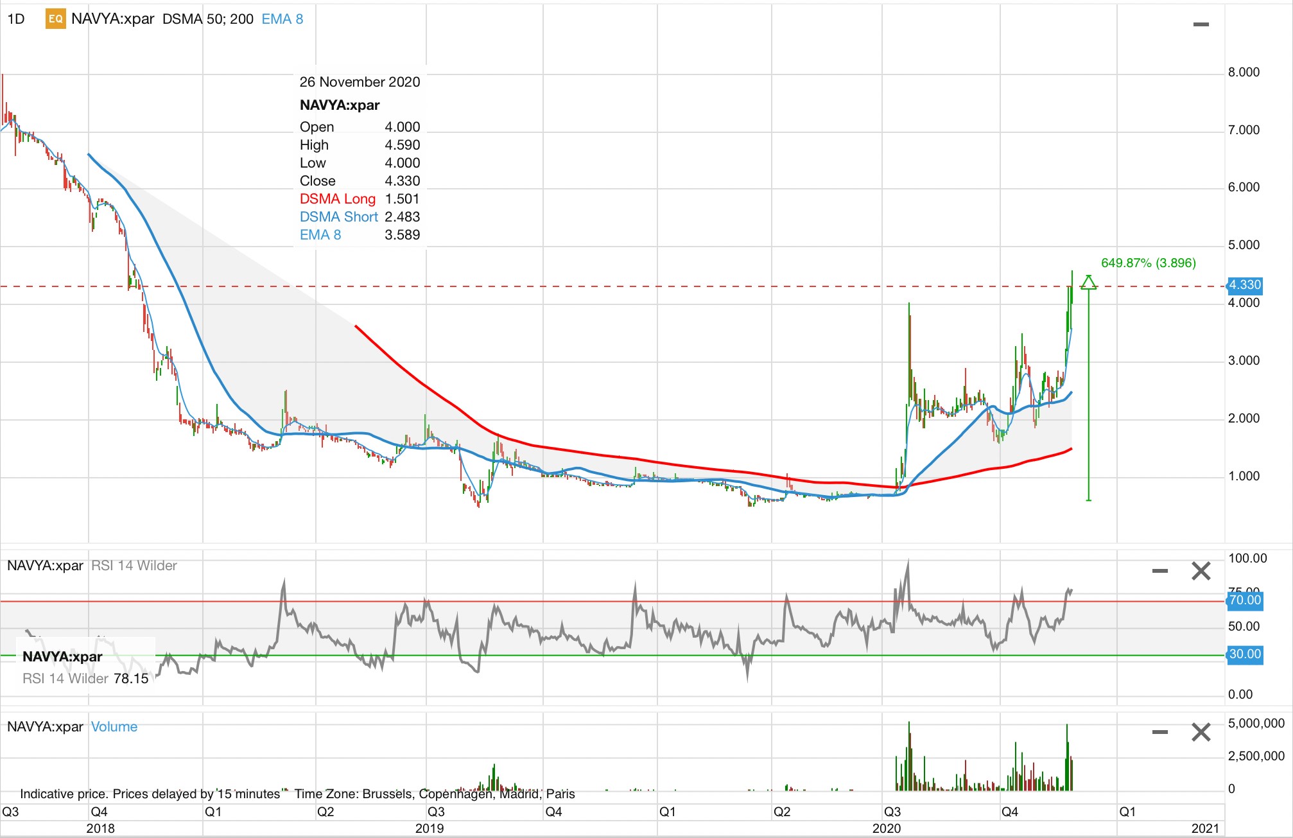
Task: Click the DSMA Short 2.483 tooltip row
Action: pyautogui.click(x=360, y=216)
